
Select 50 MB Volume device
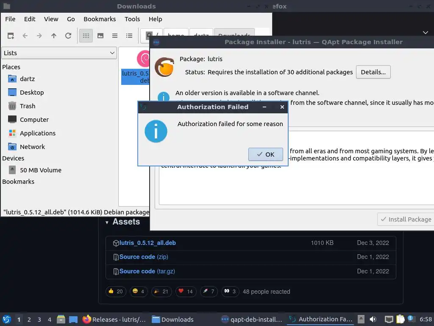point(40,170)
